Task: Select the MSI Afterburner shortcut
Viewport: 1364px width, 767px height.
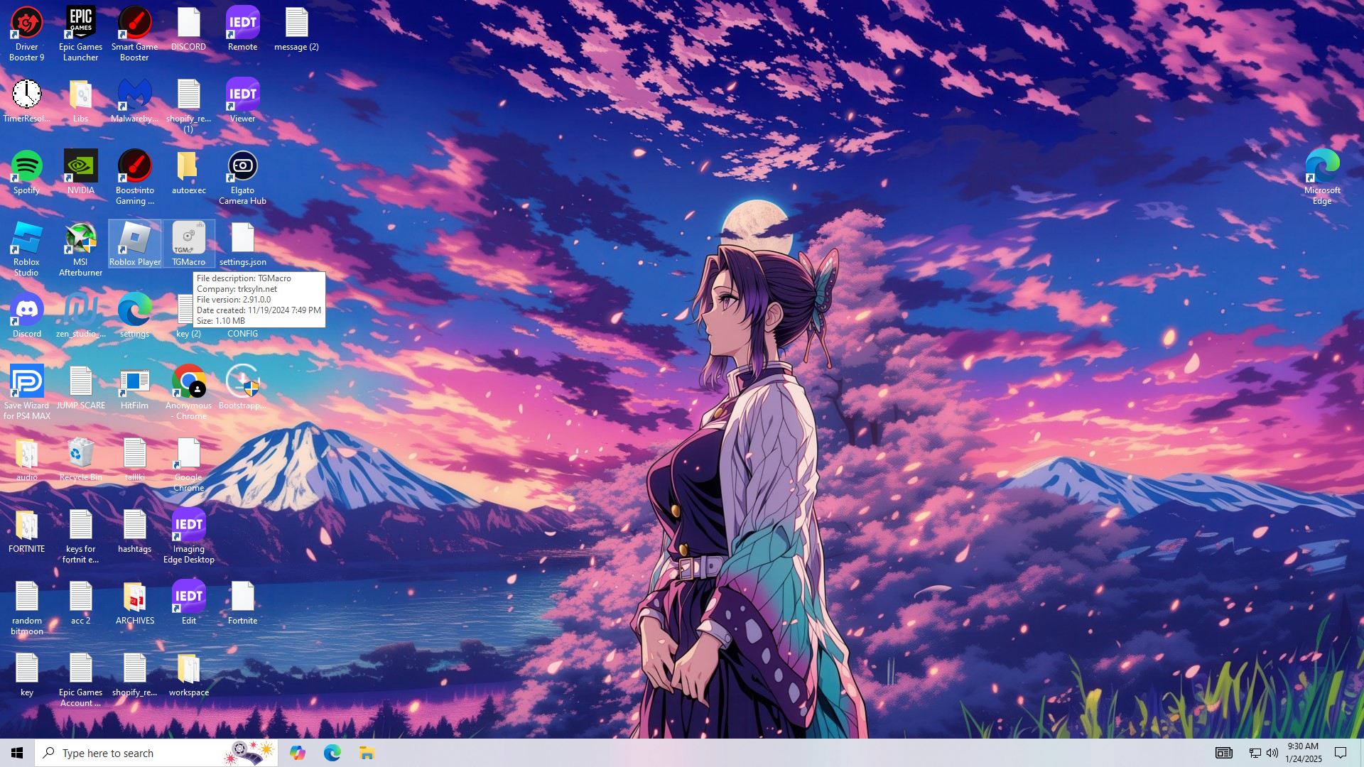Action: pyautogui.click(x=80, y=239)
